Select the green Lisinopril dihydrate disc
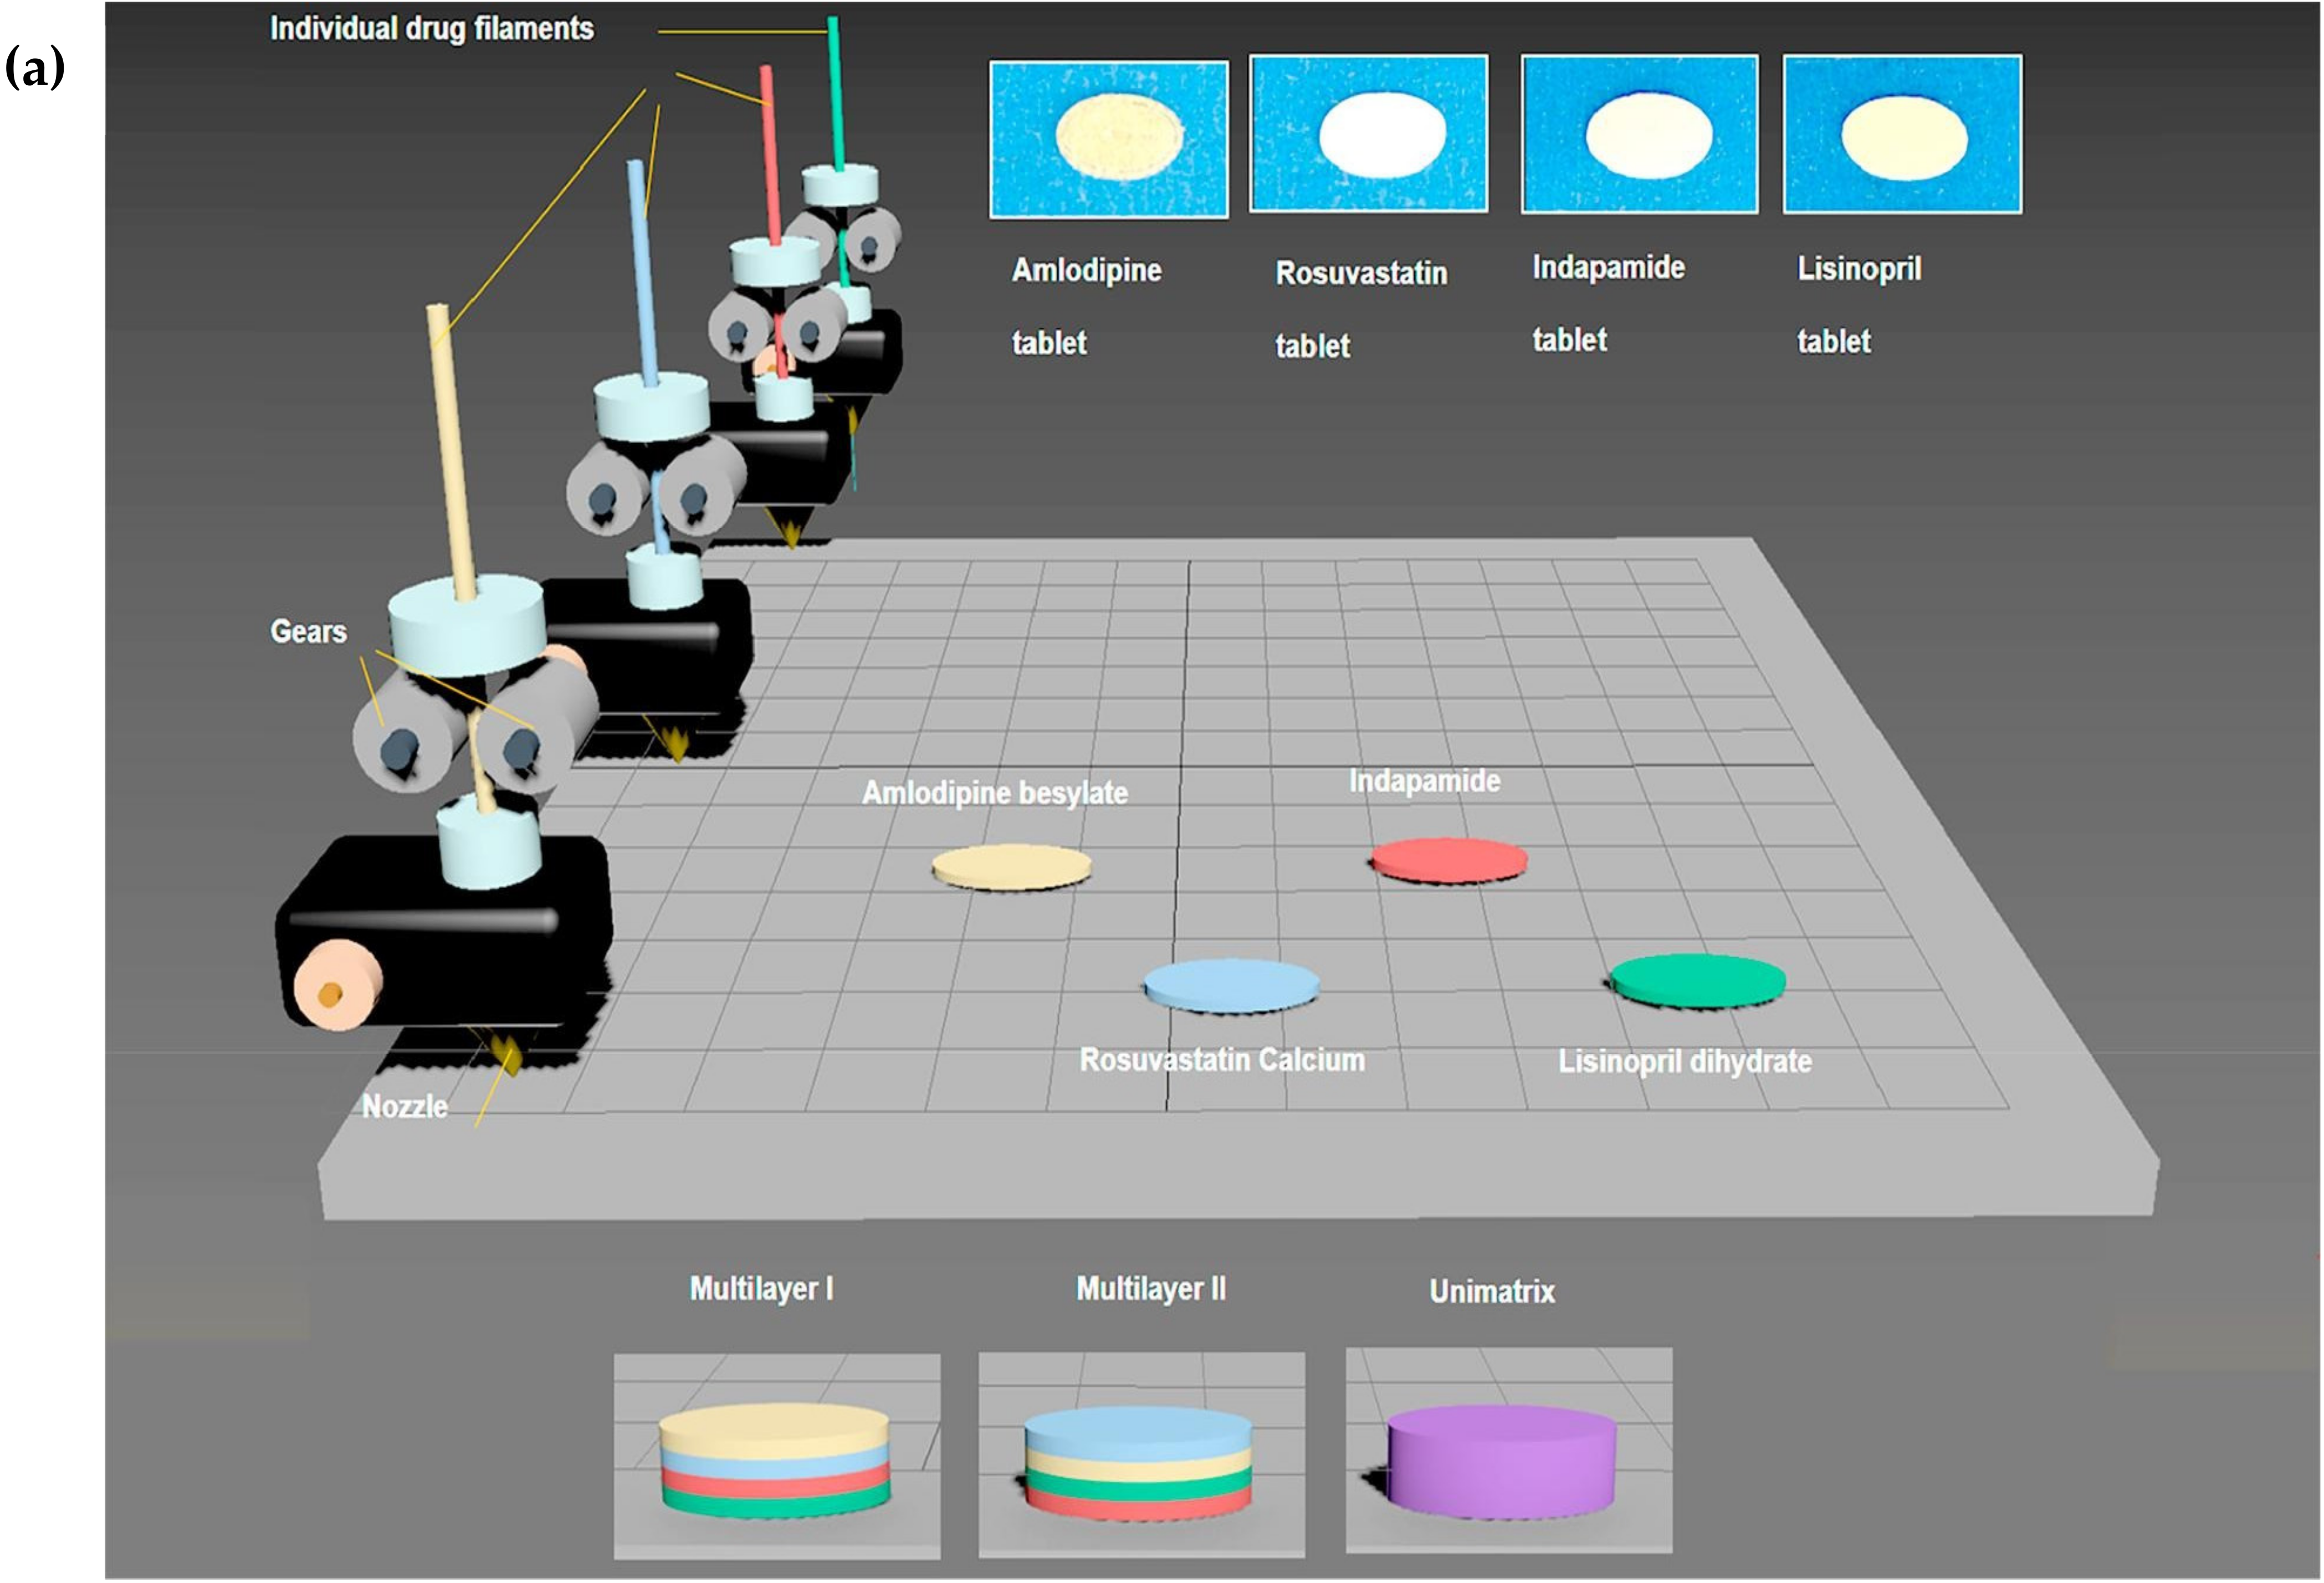 [x=1697, y=979]
